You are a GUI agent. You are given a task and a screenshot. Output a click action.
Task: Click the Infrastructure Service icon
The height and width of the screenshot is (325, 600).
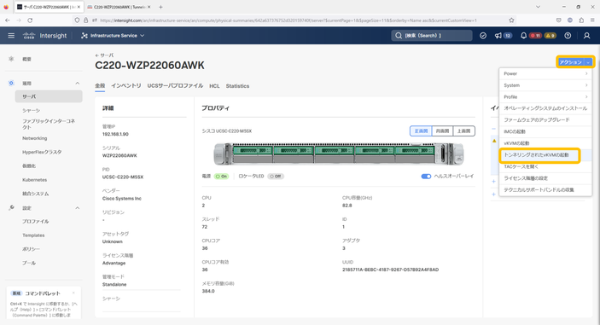click(84, 36)
